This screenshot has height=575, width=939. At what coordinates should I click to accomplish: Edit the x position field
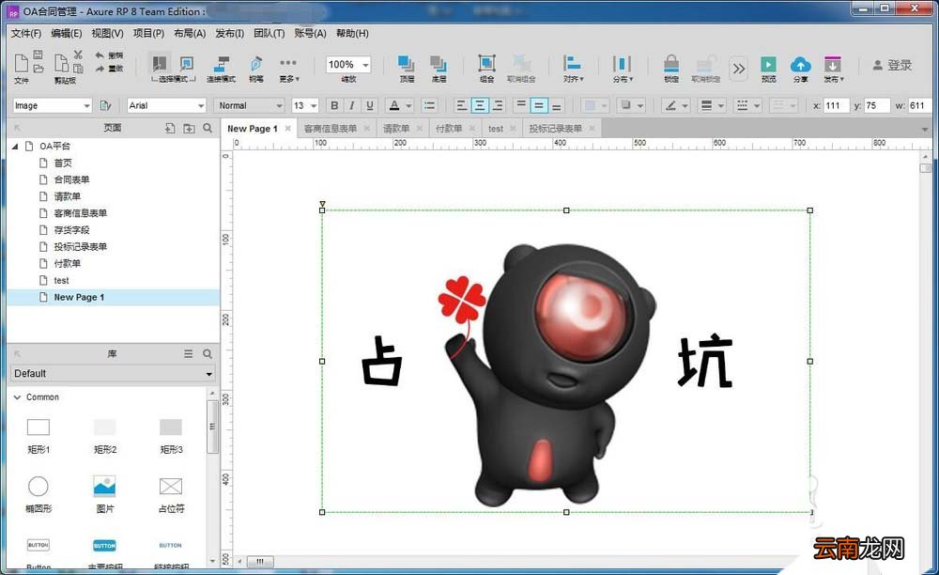tap(837, 105)
